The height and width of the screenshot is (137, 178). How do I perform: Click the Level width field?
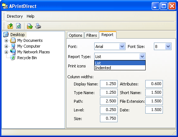tap(109, 110)
